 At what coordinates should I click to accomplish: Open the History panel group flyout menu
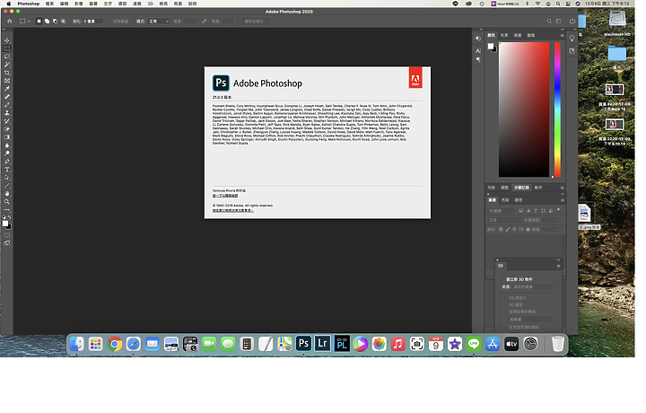pyautogui.click(x=562, y=188)
